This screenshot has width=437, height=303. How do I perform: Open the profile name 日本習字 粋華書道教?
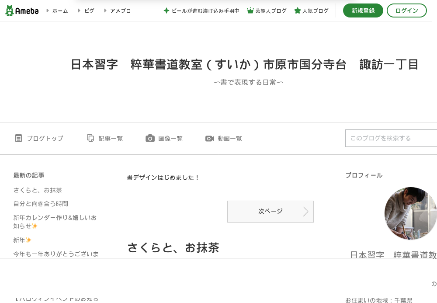(393, 254)
